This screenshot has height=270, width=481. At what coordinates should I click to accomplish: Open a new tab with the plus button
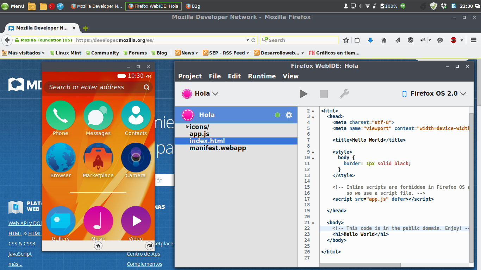[x=85, y=28]
